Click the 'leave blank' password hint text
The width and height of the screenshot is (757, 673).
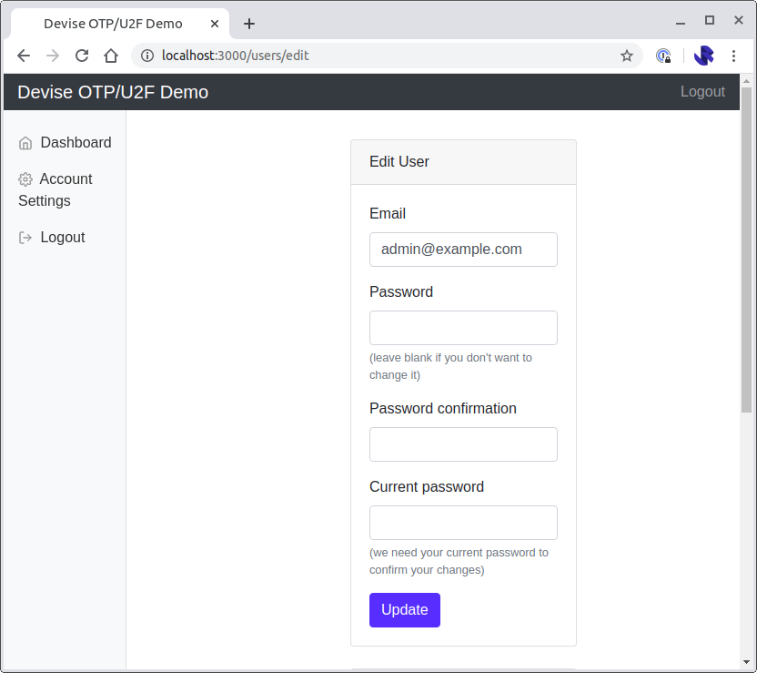tap(450, 366)
